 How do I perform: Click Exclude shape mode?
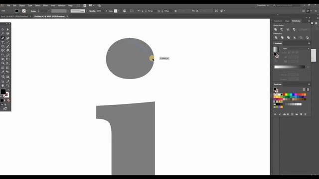click(x=294, y=29)
